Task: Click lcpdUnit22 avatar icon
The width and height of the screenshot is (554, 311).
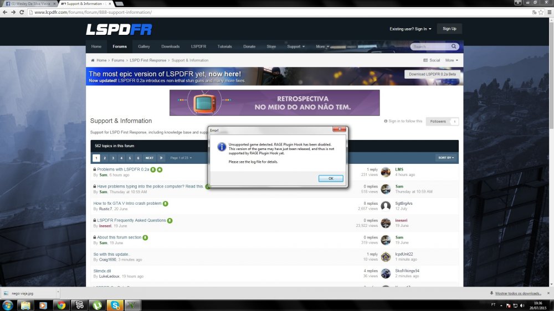Action: (x=386, y=257)
